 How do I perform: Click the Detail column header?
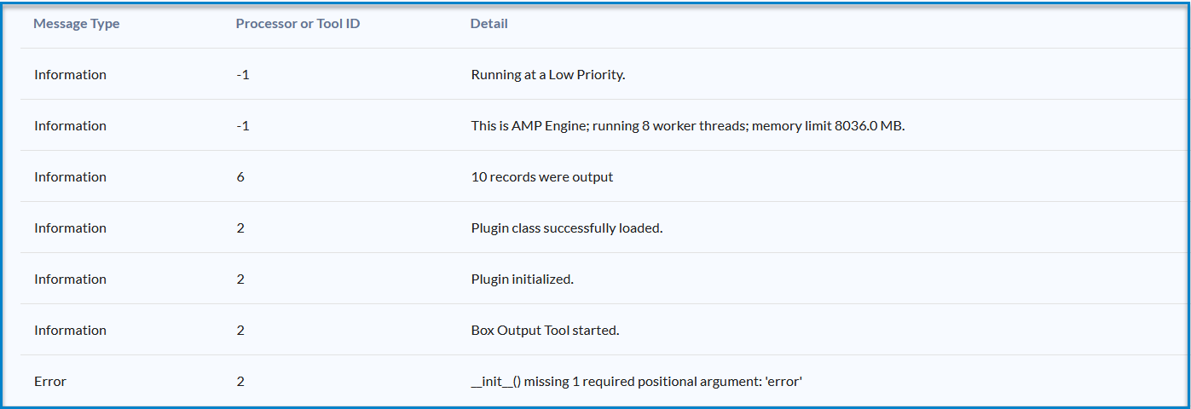pyautogui.click(x=489, y=24)
